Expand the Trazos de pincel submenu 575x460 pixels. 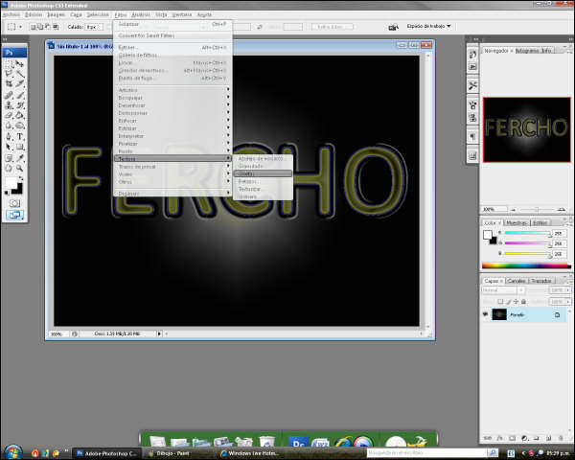[x=172, y=167]
